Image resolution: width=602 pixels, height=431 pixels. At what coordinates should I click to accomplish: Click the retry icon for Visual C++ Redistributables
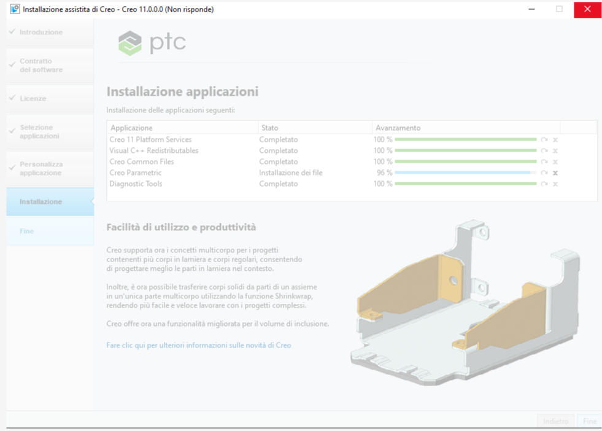click(x=544, y=151)
